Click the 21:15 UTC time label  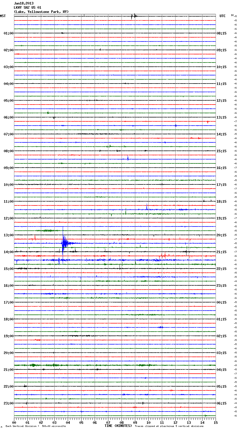pyautogui.click(x=221, y=252)
